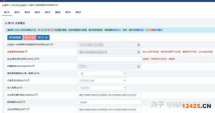
Task: Switch to 第4步 tab
Action: pos(37,12)
